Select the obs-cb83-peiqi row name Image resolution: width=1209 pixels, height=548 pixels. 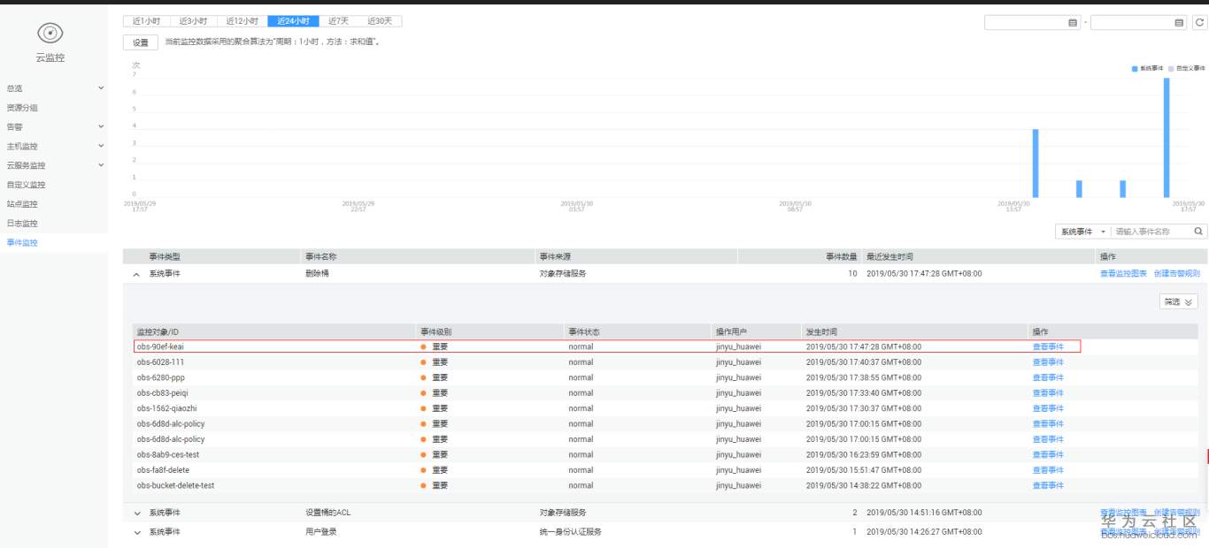(163, 393)
